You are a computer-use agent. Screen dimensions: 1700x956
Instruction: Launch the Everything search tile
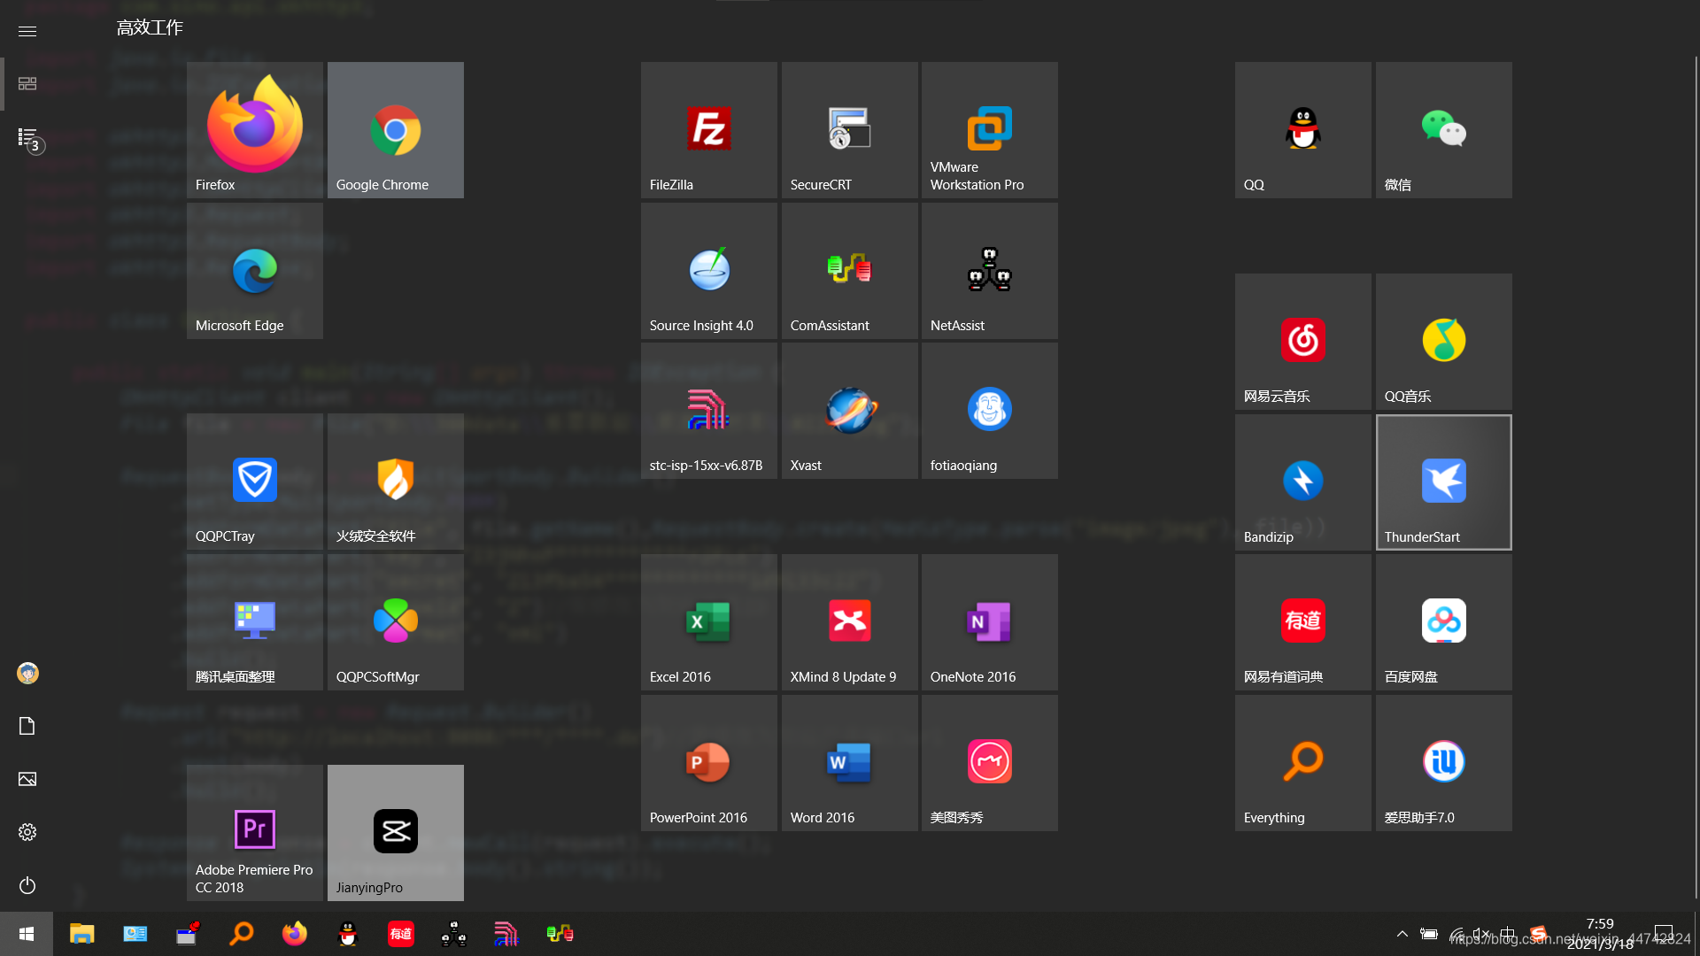[1302, 763]
